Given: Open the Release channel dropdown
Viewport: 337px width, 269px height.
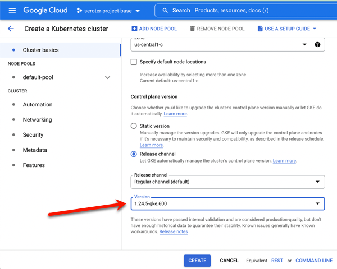Looking at the screenshot, I should tap(227, 182).
